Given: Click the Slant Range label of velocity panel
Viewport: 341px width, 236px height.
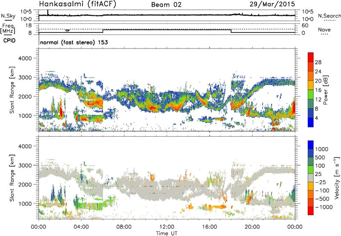Looking at the screenshot, I should pos(12,178).
